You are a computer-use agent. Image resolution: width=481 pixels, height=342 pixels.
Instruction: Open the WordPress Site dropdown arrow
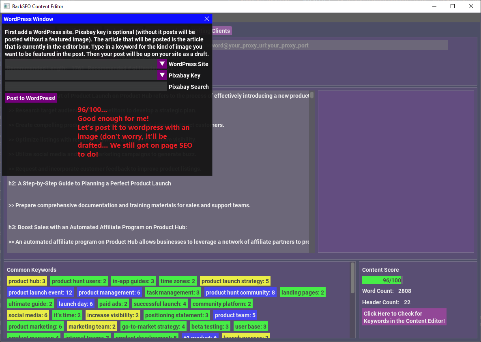pyautogui.click(x=162, y=64)
